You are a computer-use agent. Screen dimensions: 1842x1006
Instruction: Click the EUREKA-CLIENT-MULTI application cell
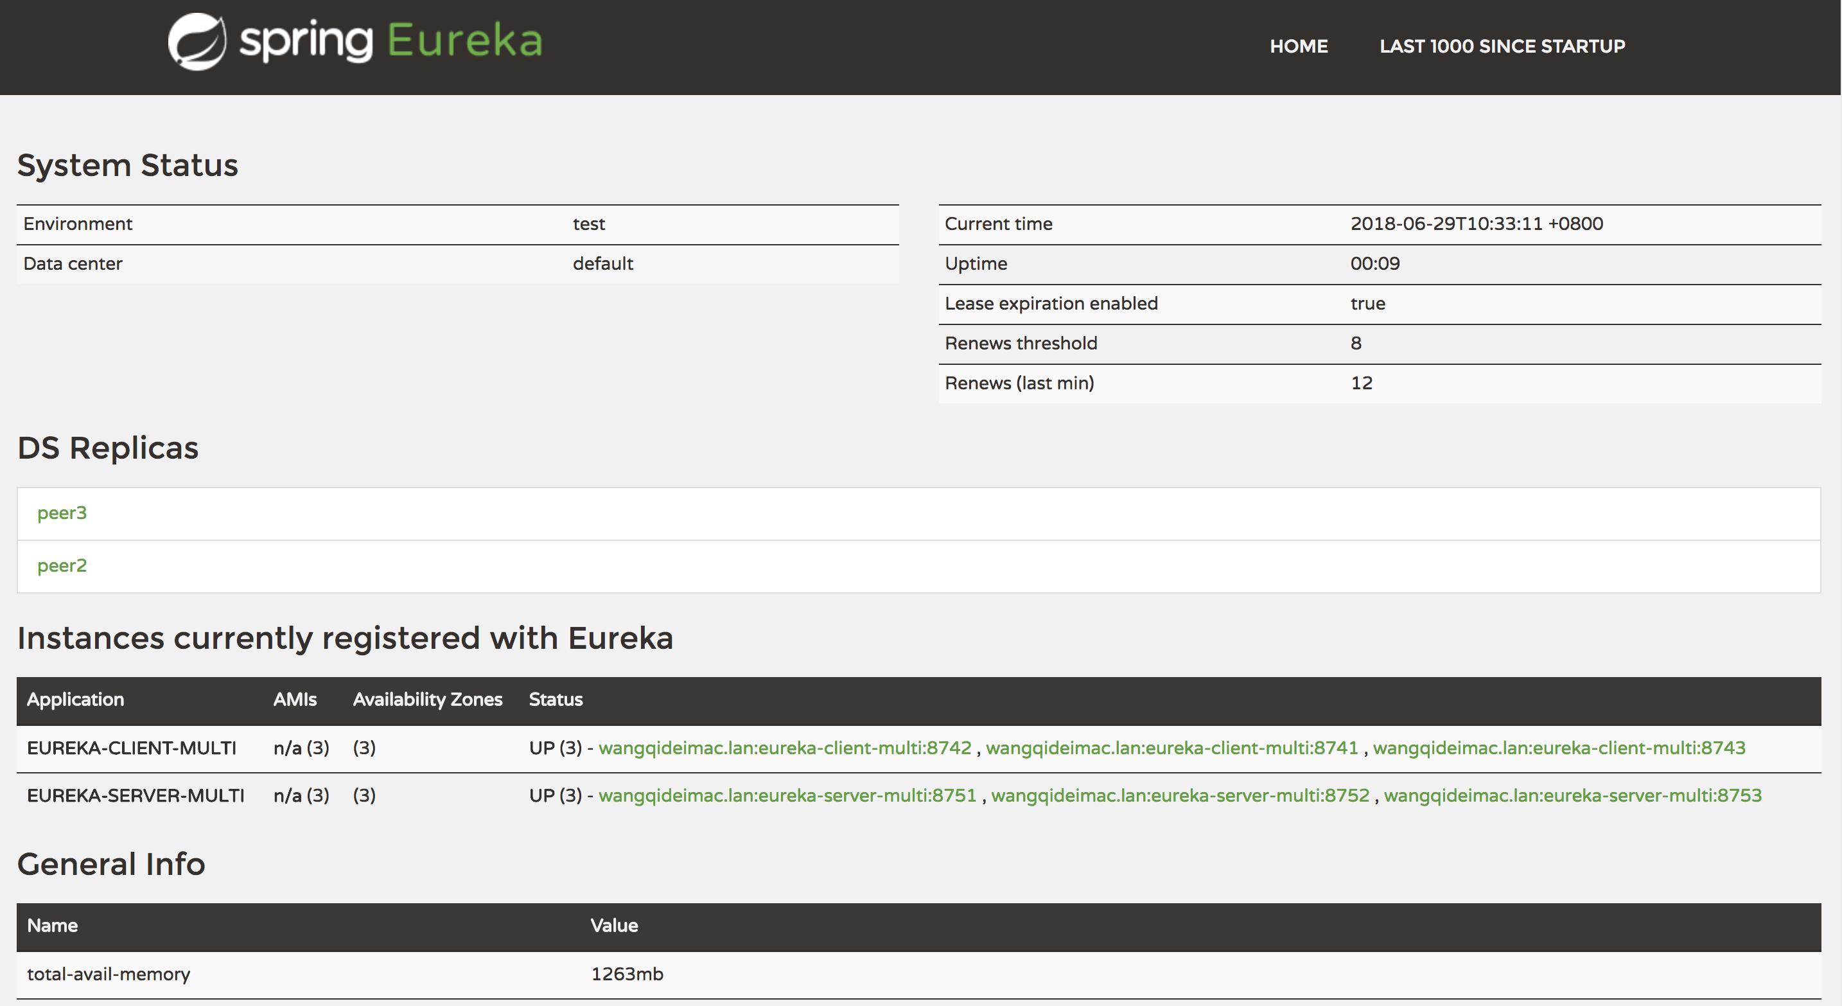click(132, 748)
